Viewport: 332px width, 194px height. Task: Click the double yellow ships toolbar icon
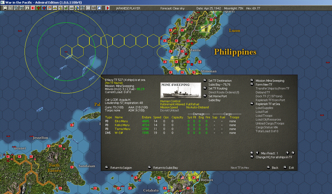(60, 8)
